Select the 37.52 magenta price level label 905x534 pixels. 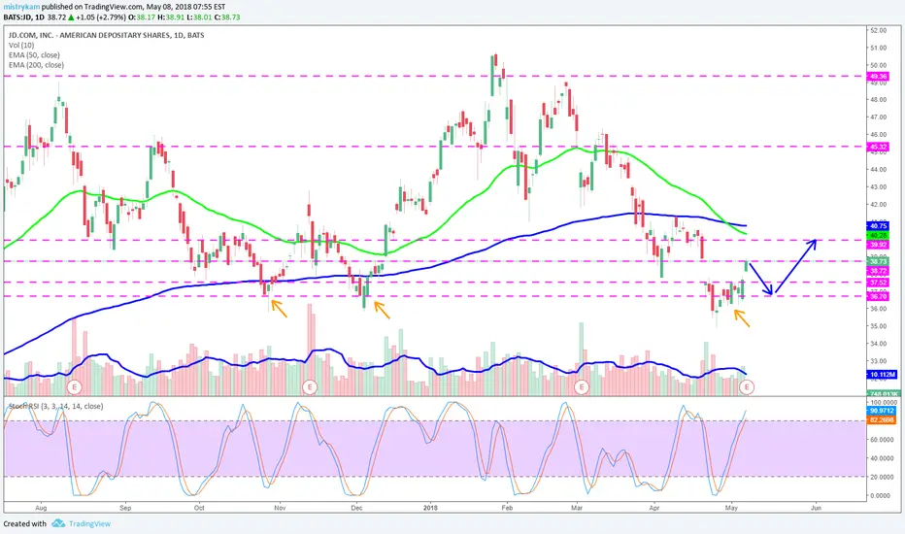tap(879, 283)
